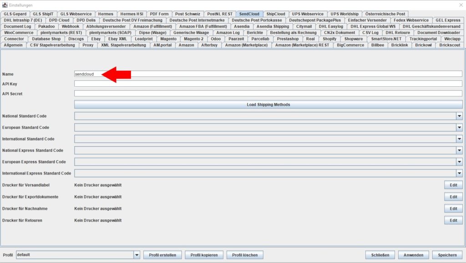Screen dimensions: 466x263
Task: Open the Dipse (Waage) tab
Action: click(x=153, y=33)
